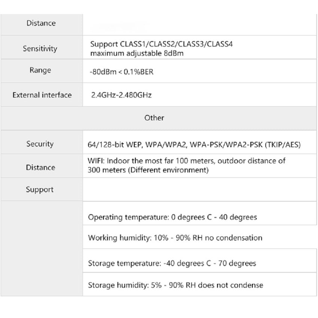Click the Storage humidity 5% - 90% row
Screen dimensions: 318x318
(x=175, y=285)
